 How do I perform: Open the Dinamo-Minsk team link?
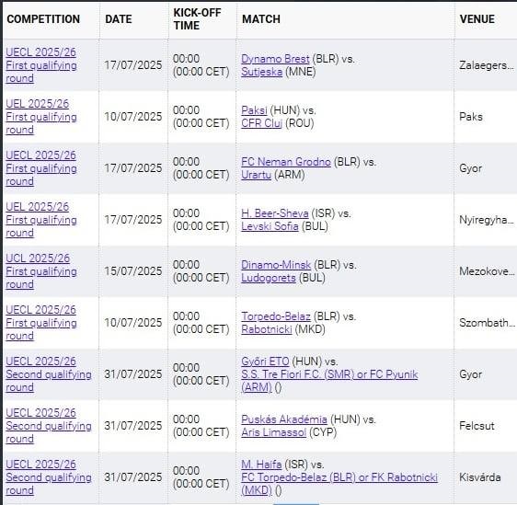[276, 265]
